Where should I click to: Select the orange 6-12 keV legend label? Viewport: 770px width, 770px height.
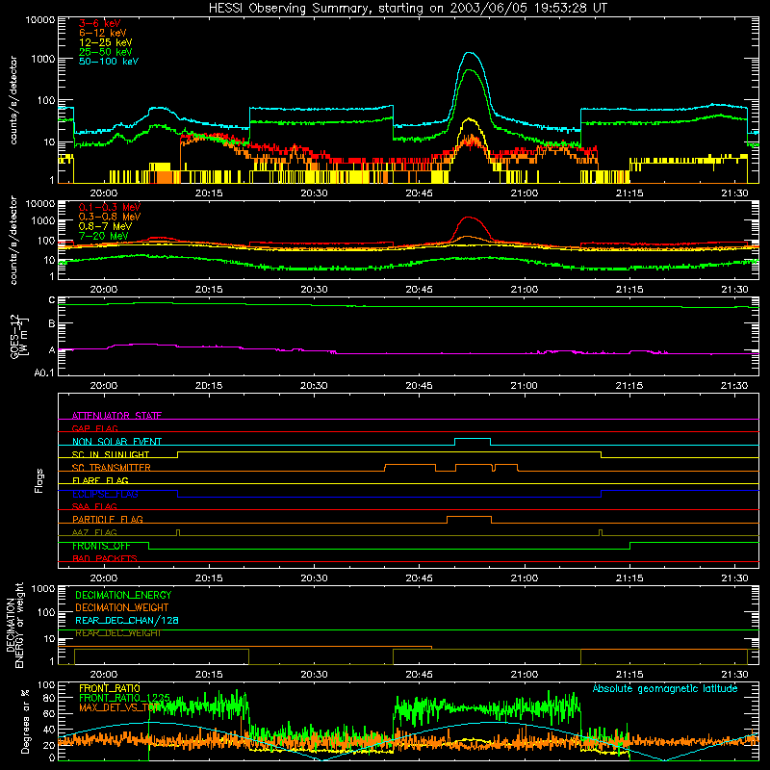102,33
